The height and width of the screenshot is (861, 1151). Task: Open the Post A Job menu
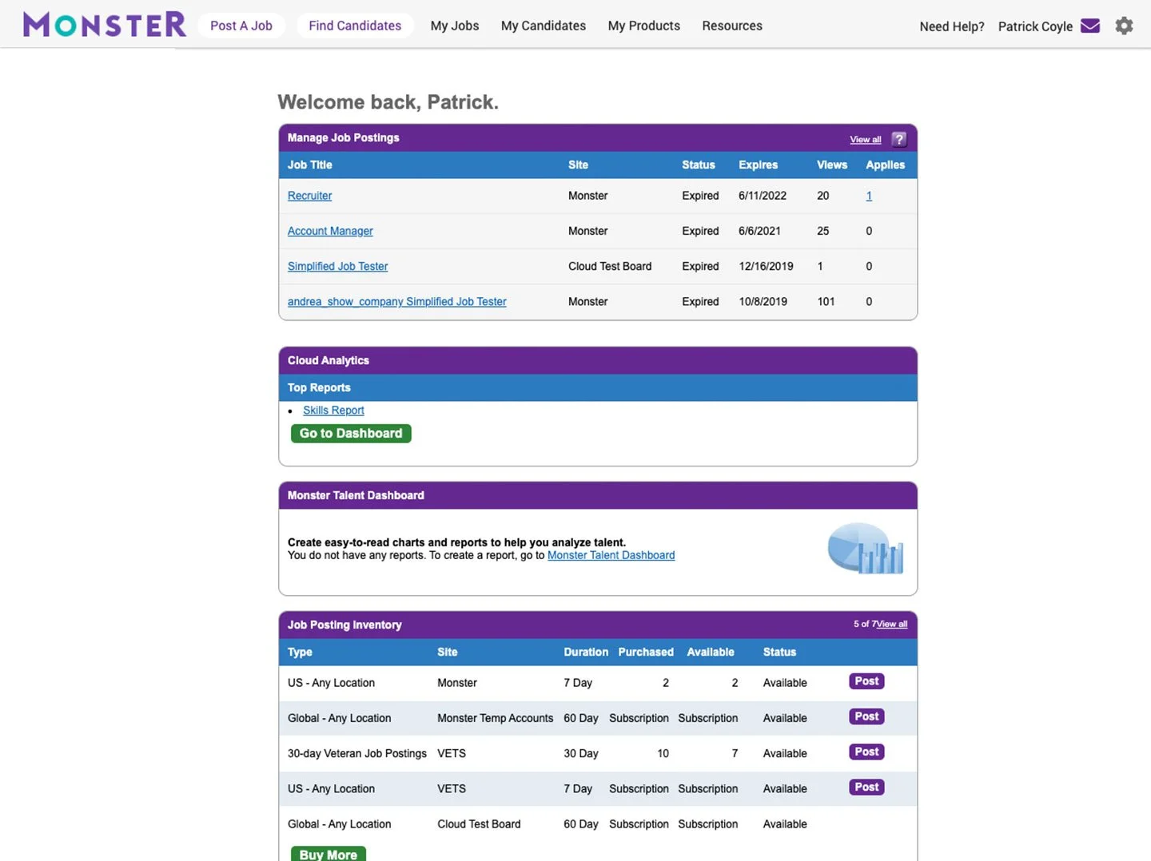241,26
